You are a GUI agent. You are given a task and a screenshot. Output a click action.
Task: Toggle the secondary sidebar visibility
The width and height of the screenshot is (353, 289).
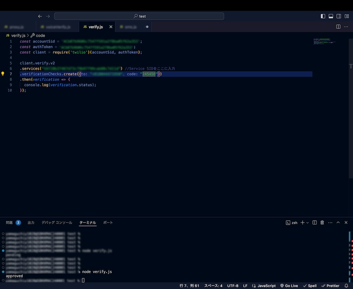339,16
